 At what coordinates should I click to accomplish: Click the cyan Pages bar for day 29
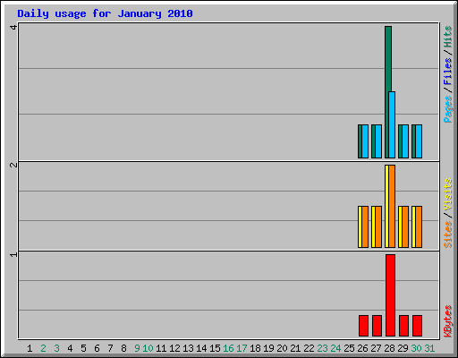click(x=405, y=141)
